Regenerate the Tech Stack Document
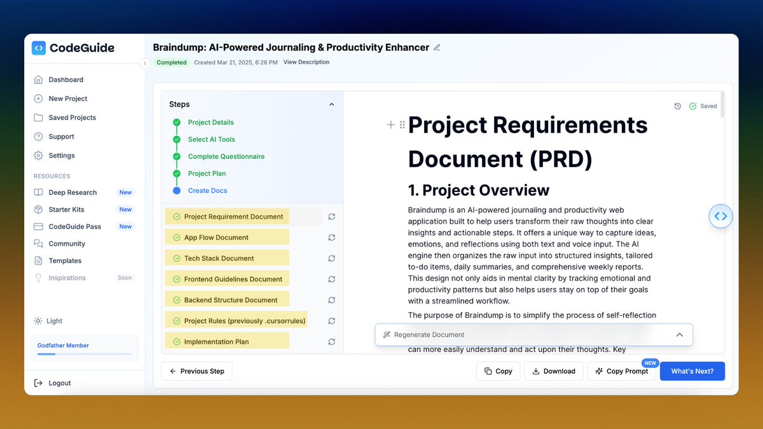The image size is (763, 429). click(x=332, y=259)
